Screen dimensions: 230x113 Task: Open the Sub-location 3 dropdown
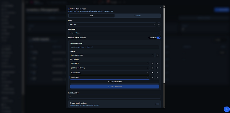110,73
